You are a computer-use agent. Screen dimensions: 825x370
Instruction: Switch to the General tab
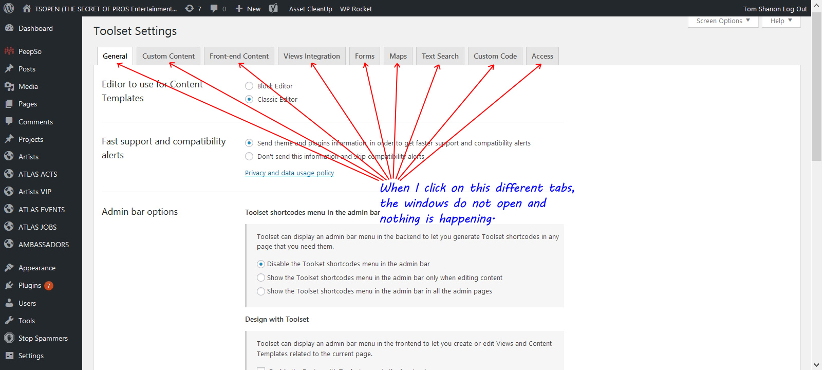115,56
